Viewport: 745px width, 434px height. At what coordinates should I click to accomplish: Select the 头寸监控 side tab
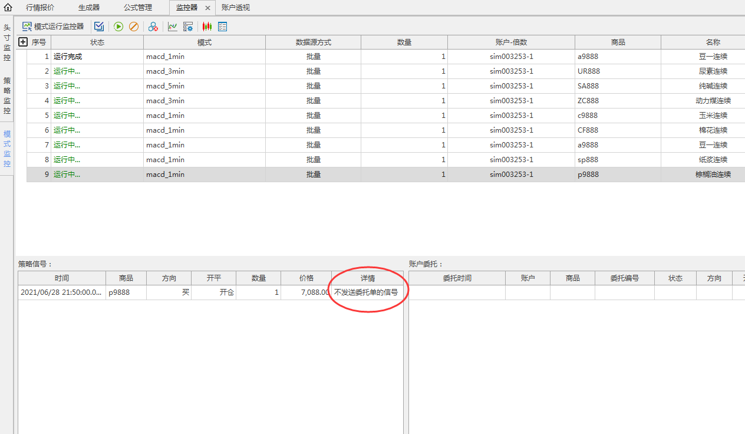7,43
